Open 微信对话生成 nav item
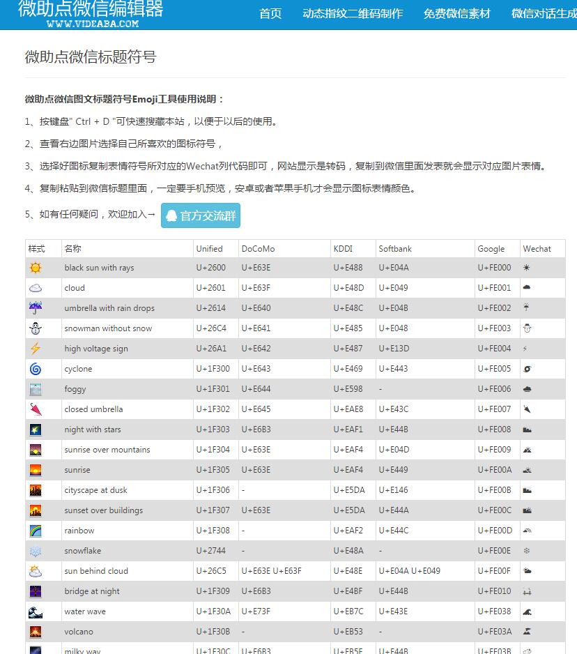Viewport: 577px width, 654px height. pos(544,14)
